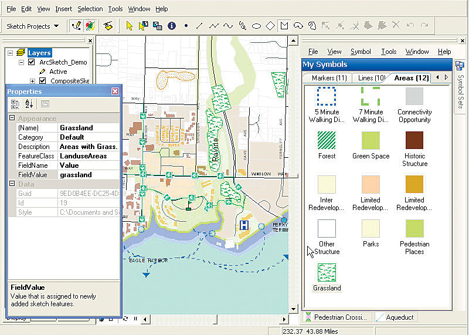Click the categorized view icon in Properties
The height and width of the screenshot is (335, 469).
(15, 104)
